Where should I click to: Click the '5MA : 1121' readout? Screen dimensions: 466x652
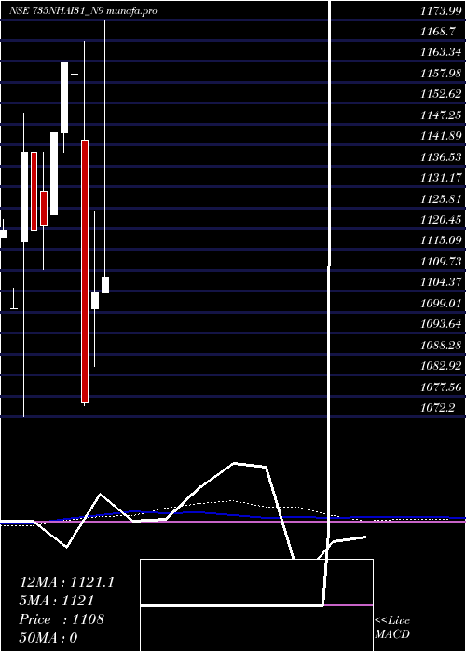click(x=56, y=601)
